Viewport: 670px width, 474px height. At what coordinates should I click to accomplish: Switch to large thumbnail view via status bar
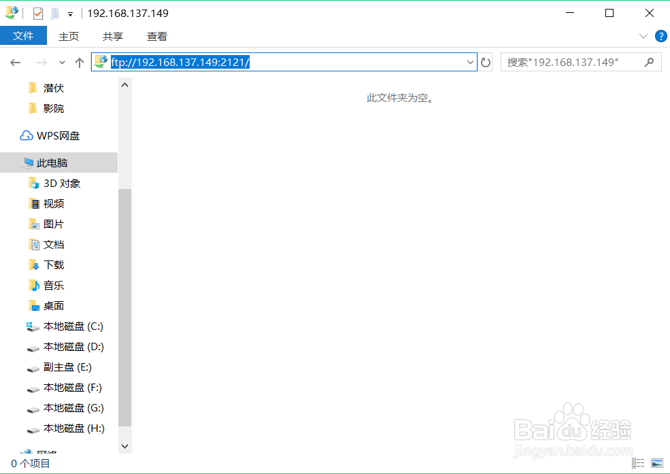point(656,463)
